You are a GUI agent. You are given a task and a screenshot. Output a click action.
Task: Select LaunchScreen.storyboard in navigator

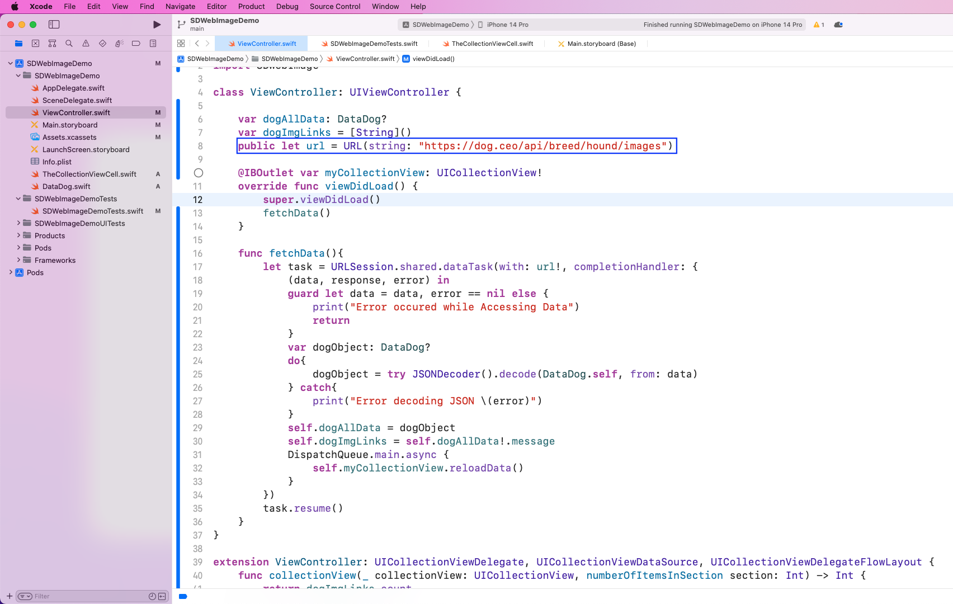(86, 149)
